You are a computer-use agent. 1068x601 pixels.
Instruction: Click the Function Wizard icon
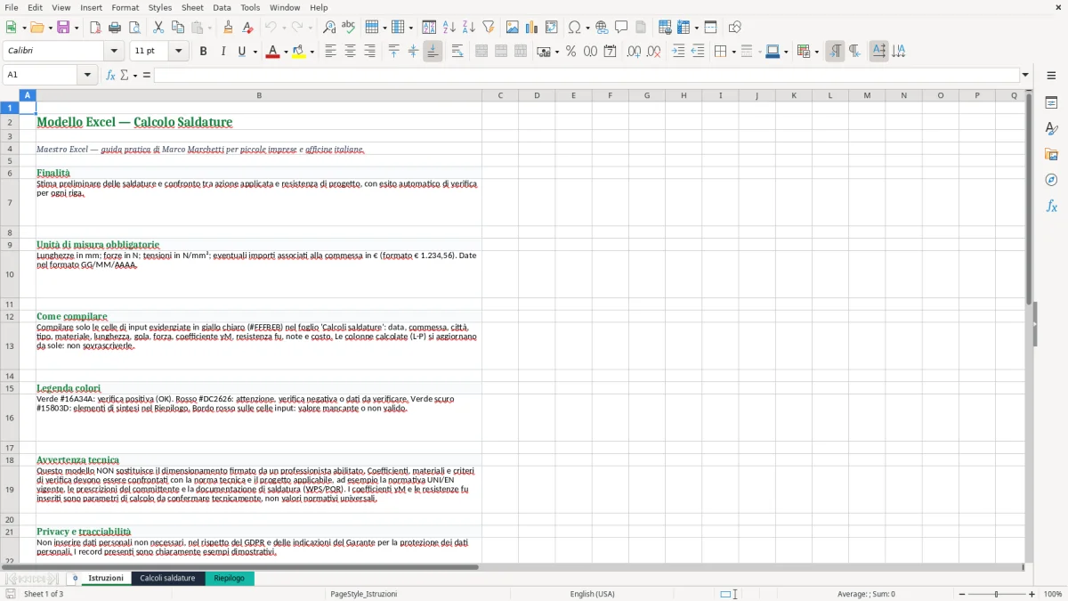(111, 75)
